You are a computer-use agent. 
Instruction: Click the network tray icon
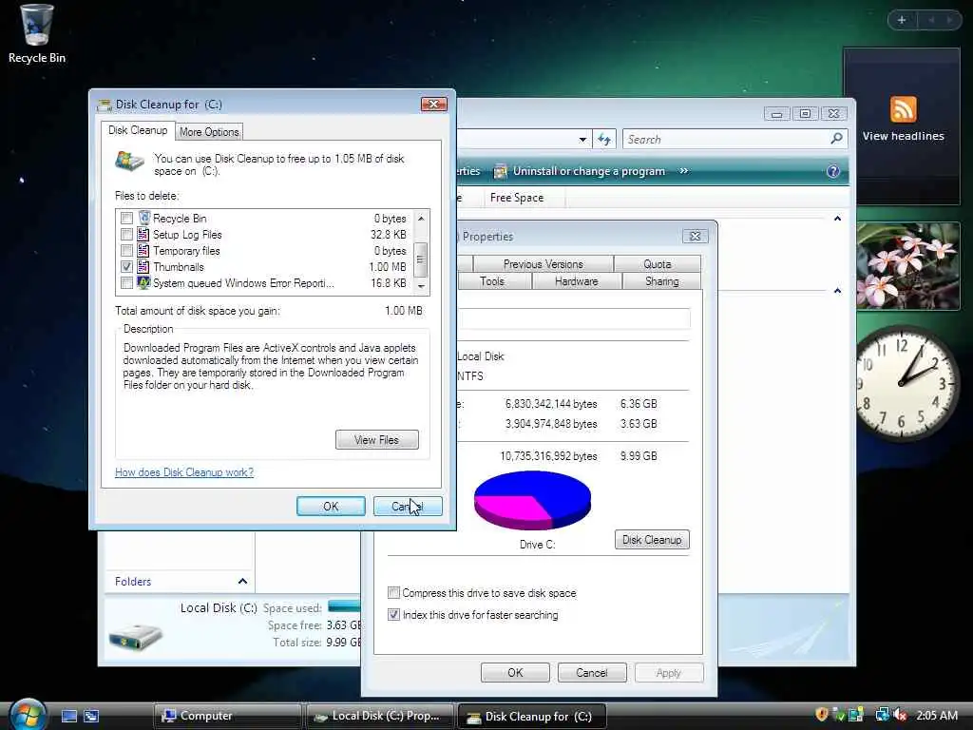click(x=881, y=715)
